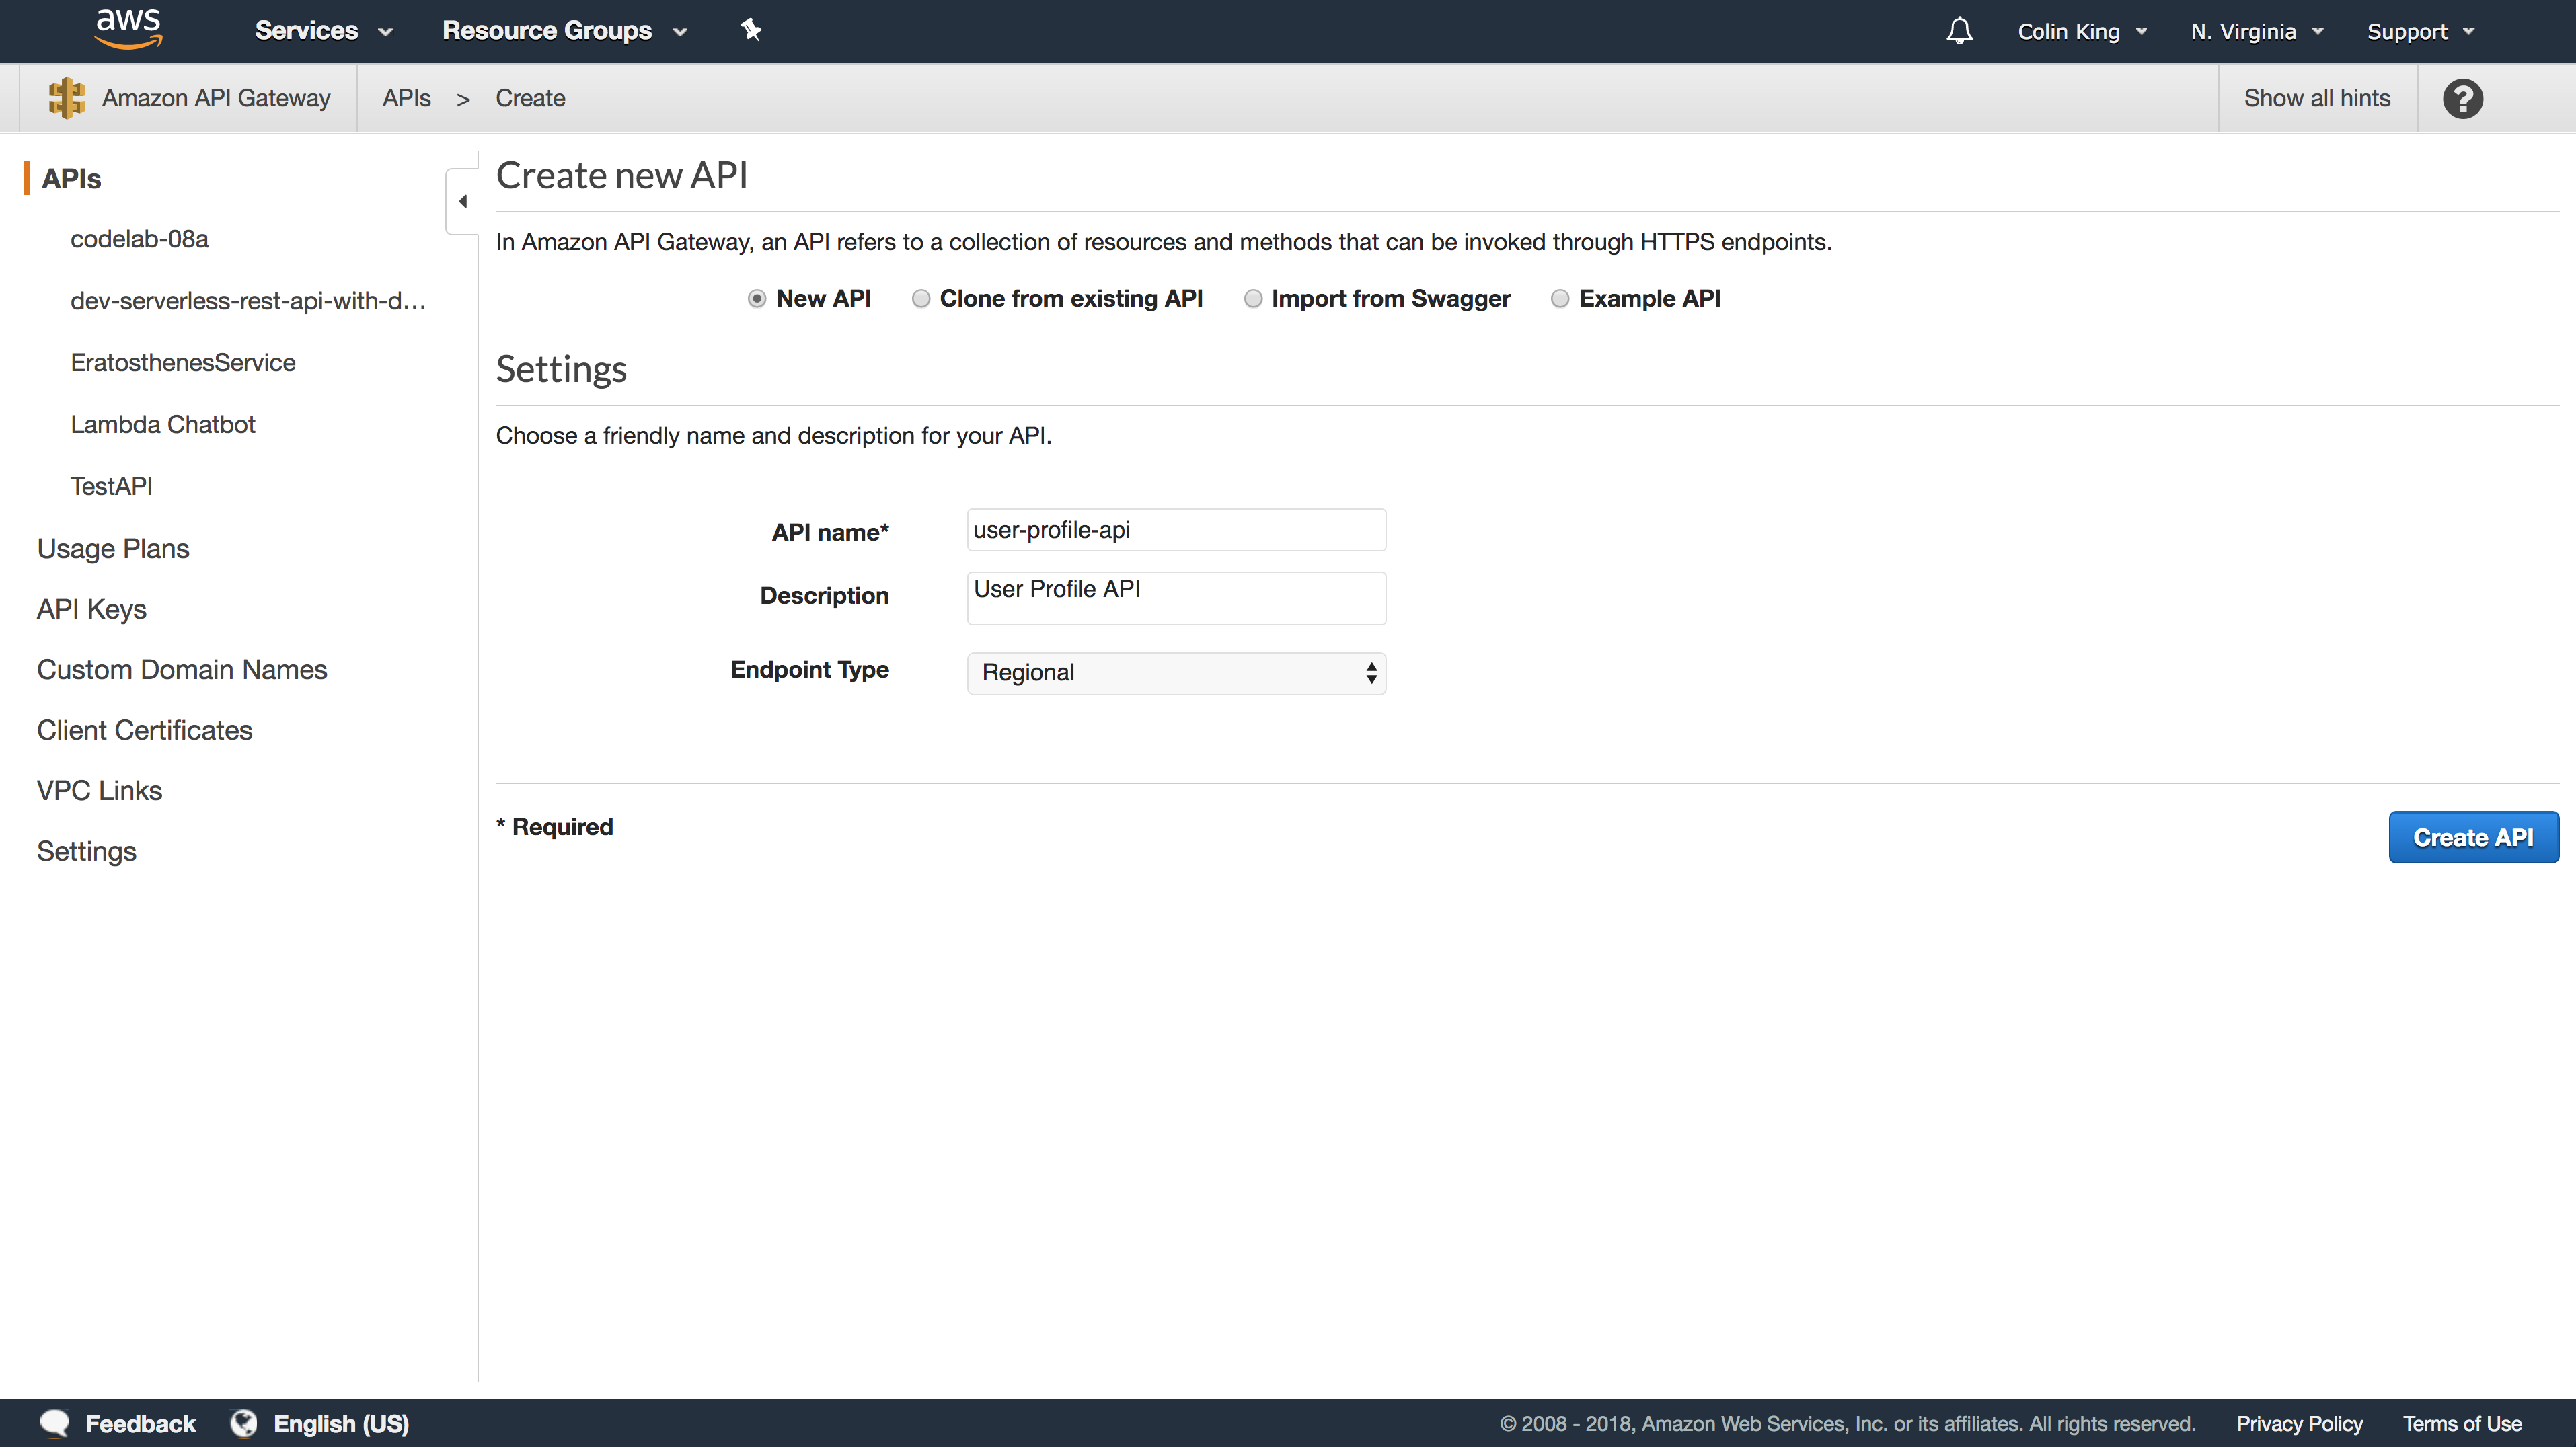The width and height of the screenshot is (2576, 1447).
Task: Click the pushpin shortcut icon
Action: pyautogui.click(x=751, y=30)
